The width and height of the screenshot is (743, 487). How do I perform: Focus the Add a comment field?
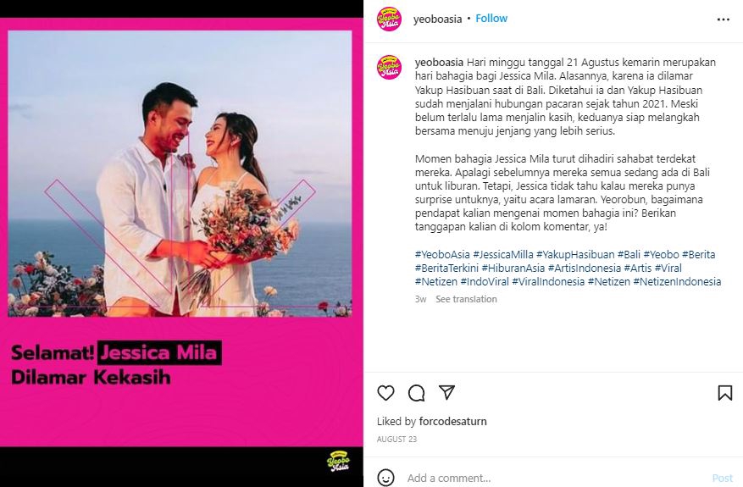point(554,478)
